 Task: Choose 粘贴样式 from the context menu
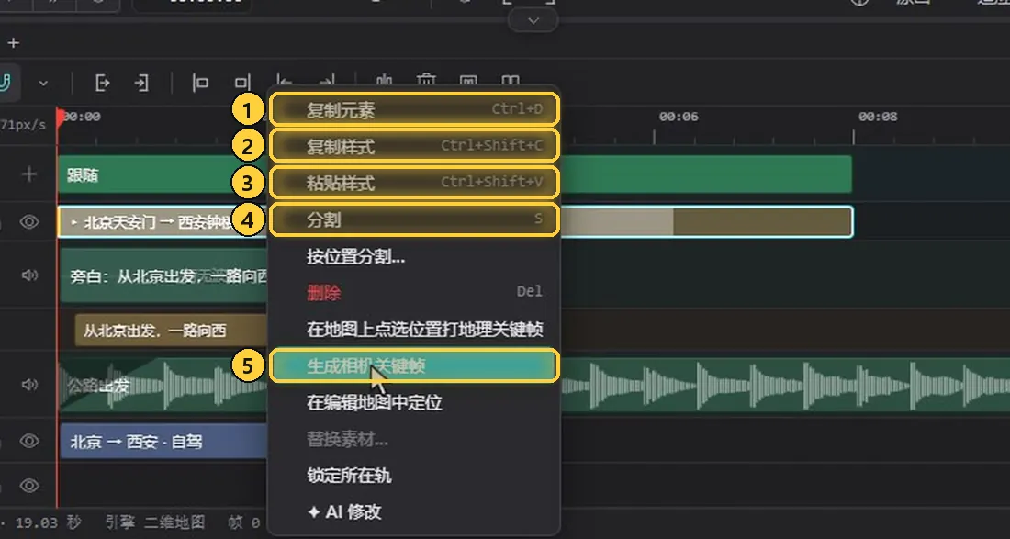click(414, 184)
